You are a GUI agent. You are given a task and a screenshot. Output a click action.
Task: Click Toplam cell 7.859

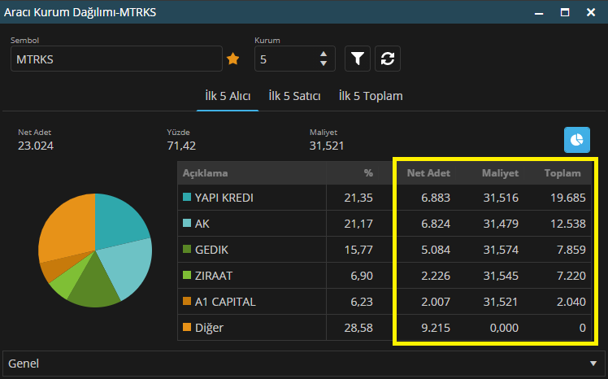point(571,250)
